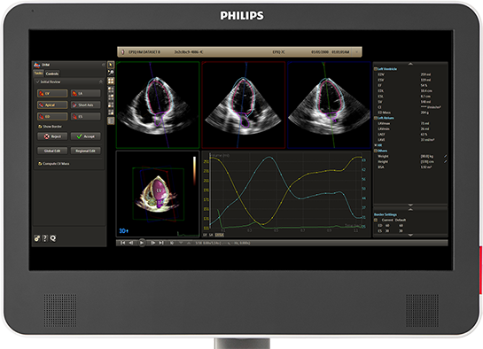Step forward one frame
Viewport: 483px width, 349px height.
point(152,243)
